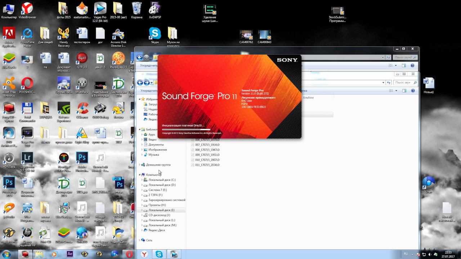The height and width of the screenshot is (259, 461).
Task: Select the XviD4PSP desktop icon
Action: 155,10
